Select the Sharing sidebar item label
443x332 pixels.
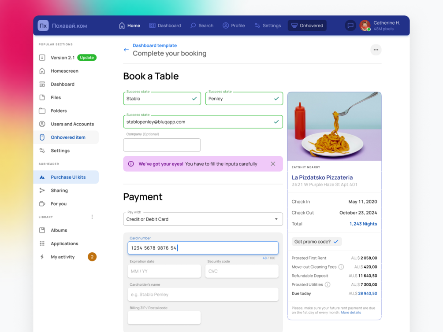click(x=60, y=191)
